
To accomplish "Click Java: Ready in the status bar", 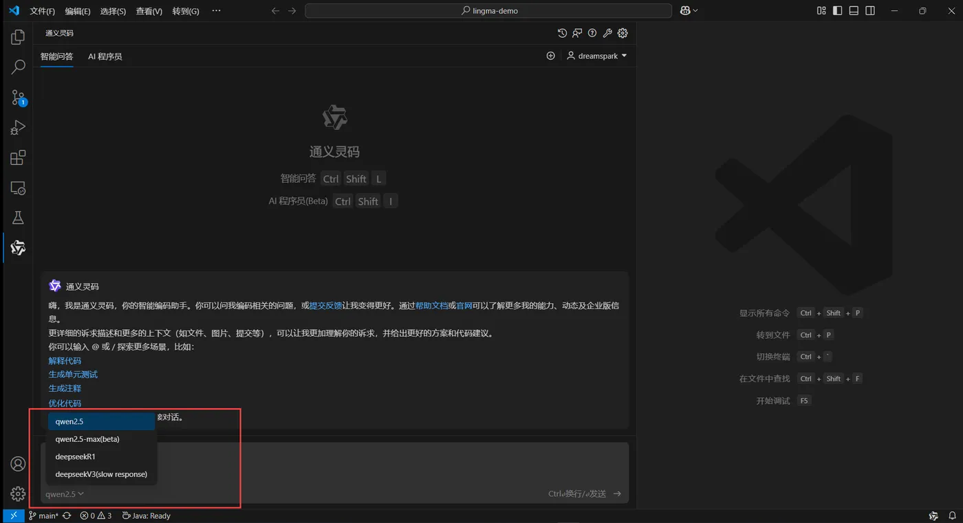I will coord(147,515).
